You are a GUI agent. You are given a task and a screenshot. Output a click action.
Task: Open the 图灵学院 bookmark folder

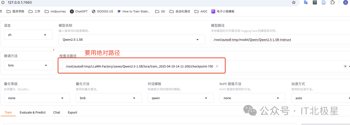[x=16, y=11]
